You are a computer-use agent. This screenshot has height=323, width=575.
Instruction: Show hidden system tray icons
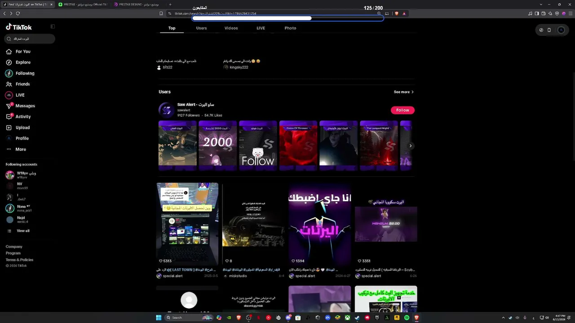503,318
